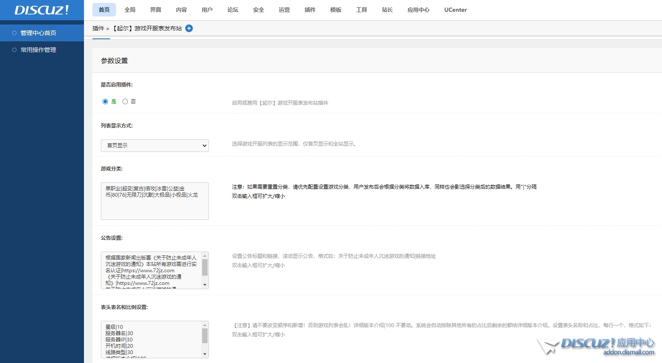The image size is (662, 363).
Task: Click the blue plus icon beside the plugin title
Action: click(x=189, y=28)
